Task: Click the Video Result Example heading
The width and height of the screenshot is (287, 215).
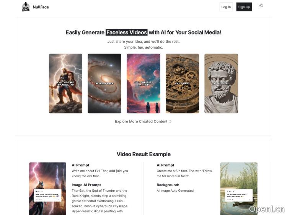Action: coord(143,154)
